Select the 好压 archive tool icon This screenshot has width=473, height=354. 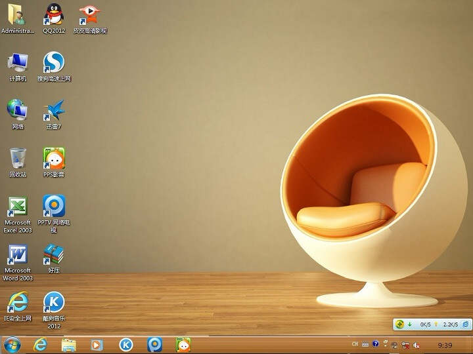54,254
